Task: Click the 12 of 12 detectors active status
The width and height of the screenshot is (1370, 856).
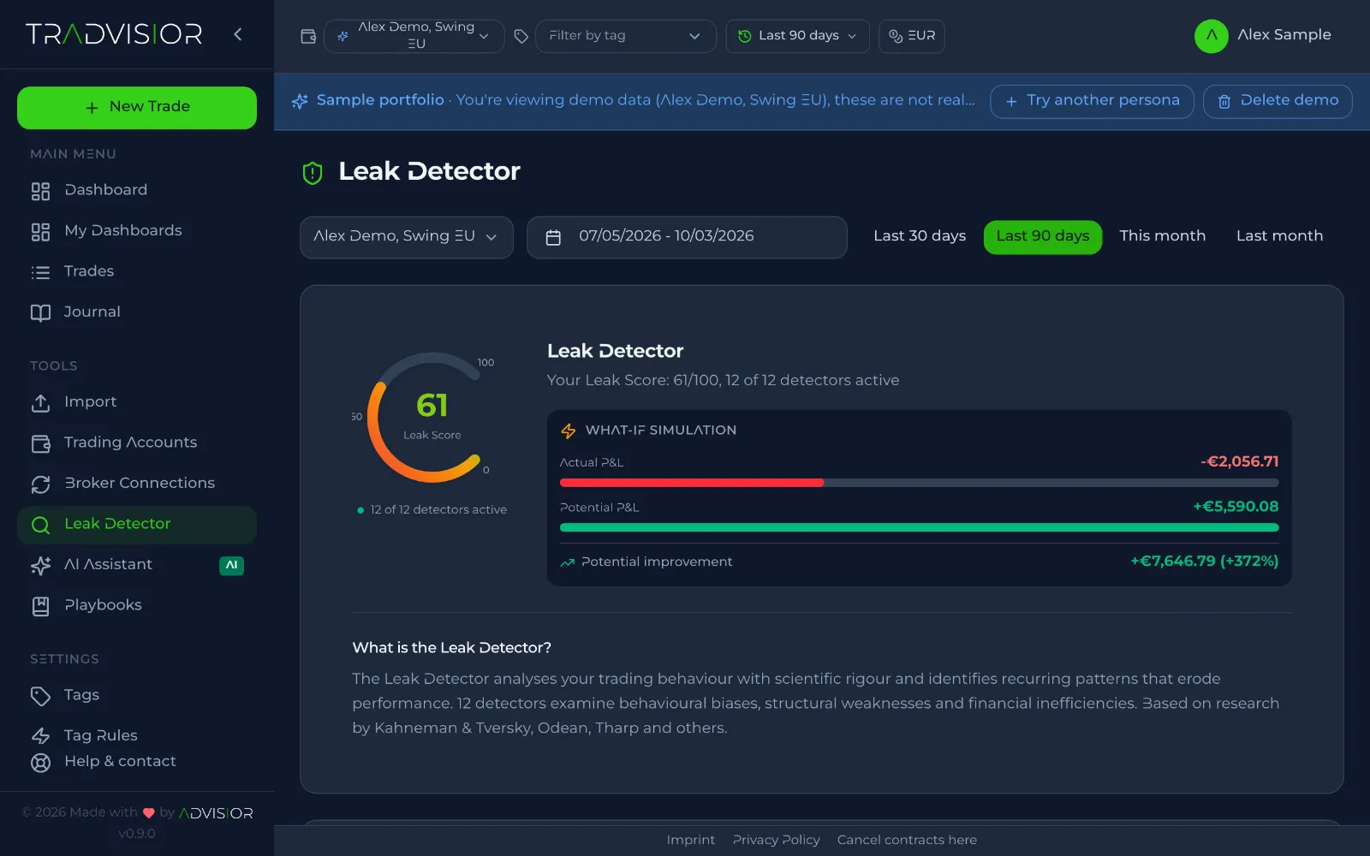Action: click(x=432, y=510)
